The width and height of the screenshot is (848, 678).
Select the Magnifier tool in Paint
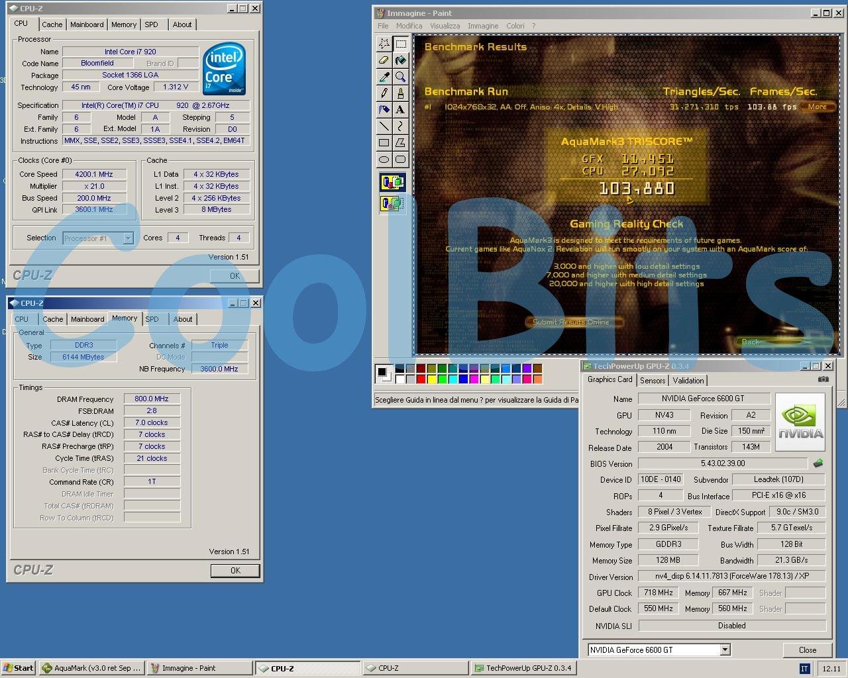401,77
